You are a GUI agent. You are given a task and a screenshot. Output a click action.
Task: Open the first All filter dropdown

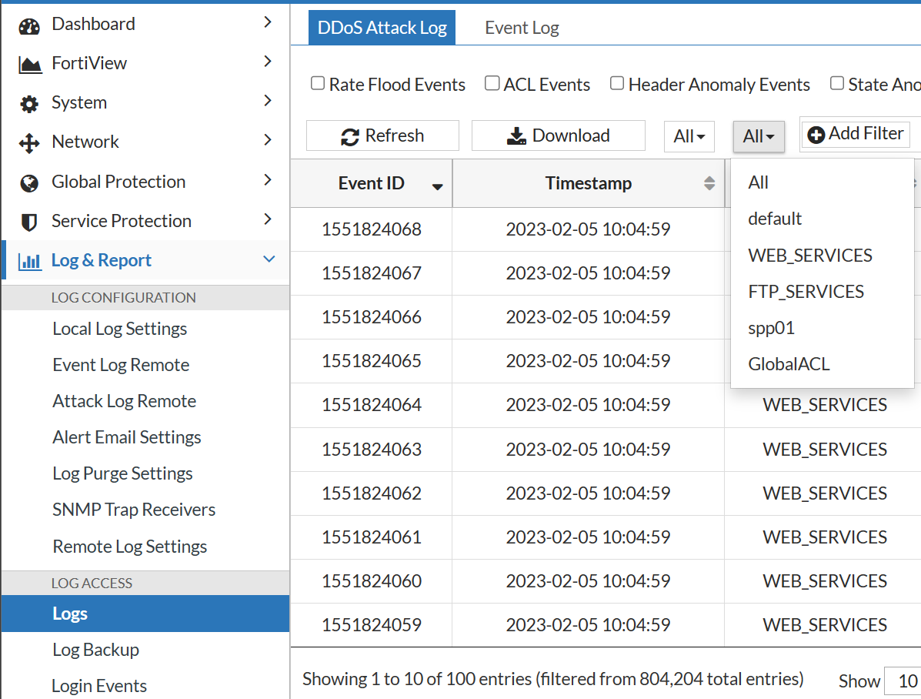[689, 135]
